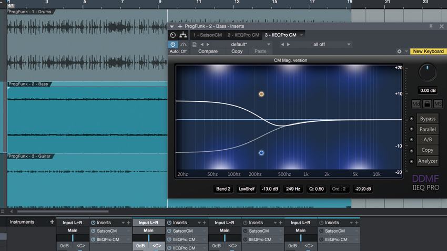Select the radio dot beside Parallel
This screenshot has height=251, width=447.
click(x=411, y=129)
